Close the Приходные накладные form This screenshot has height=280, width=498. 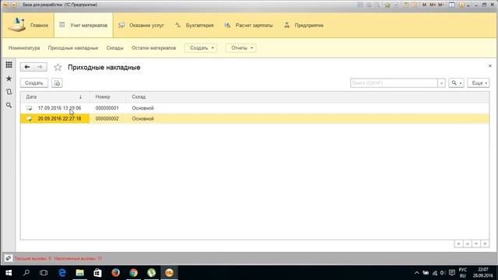[489, 65]
